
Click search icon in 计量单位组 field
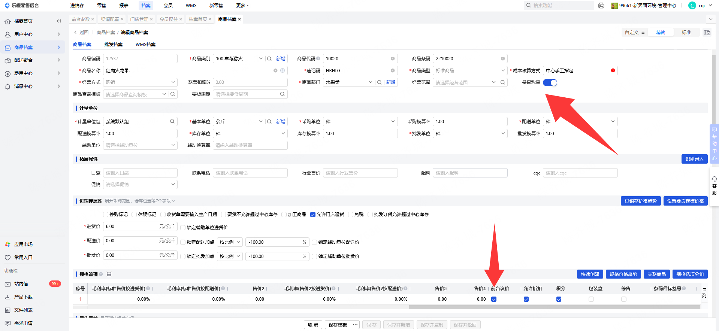(172, 121)
